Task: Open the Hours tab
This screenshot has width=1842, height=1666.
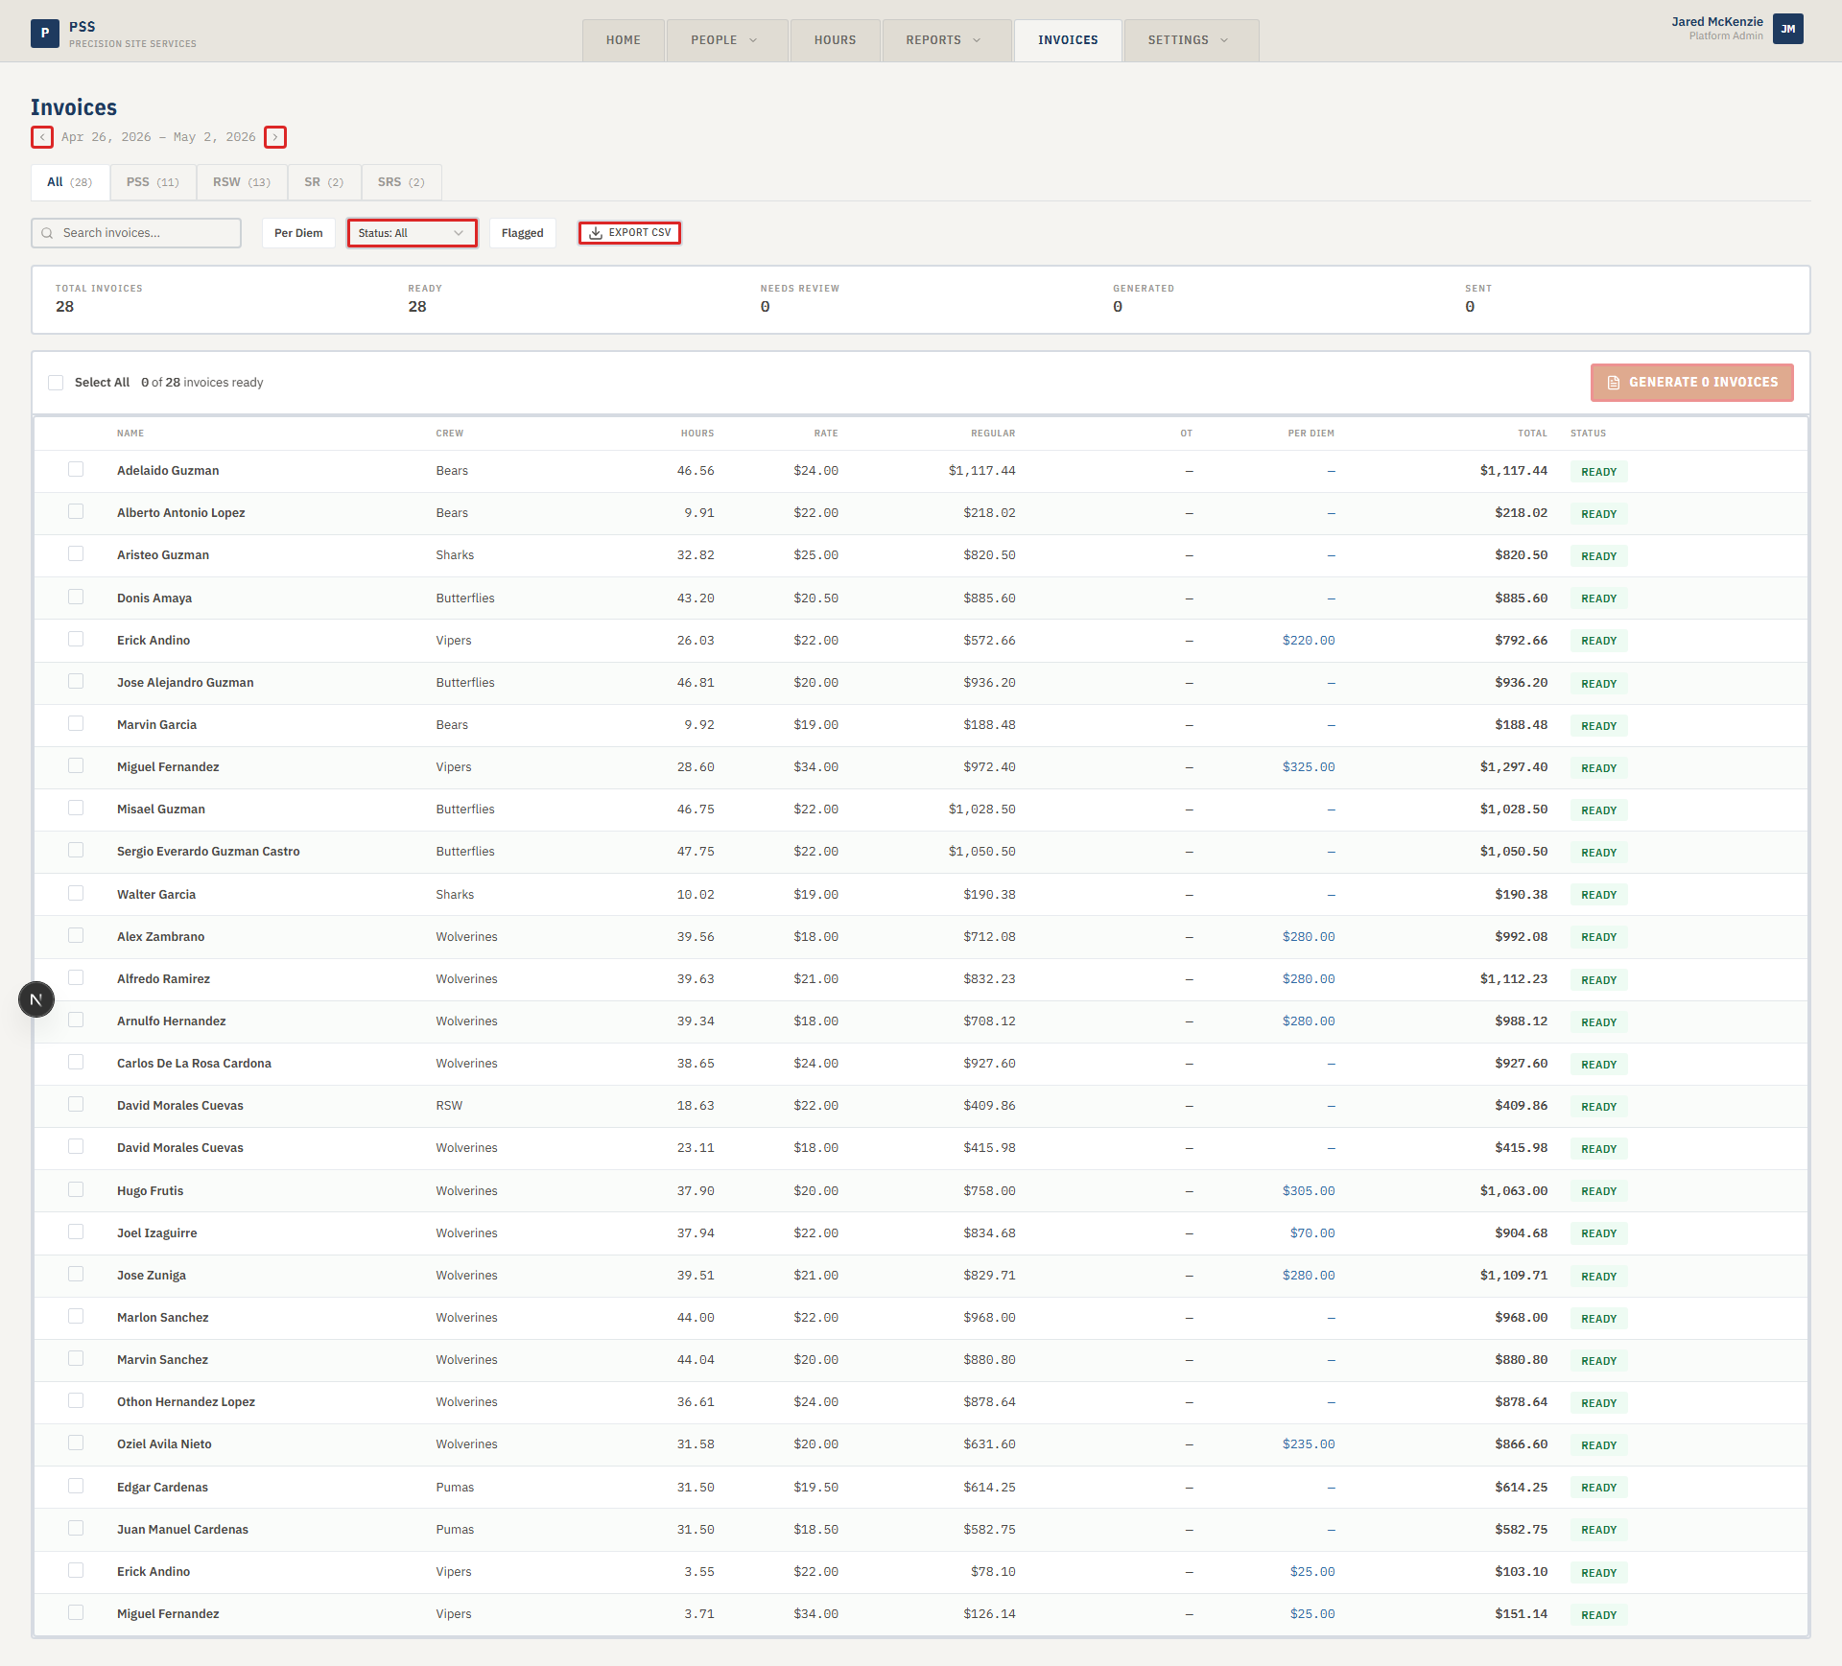Action: 835,40
